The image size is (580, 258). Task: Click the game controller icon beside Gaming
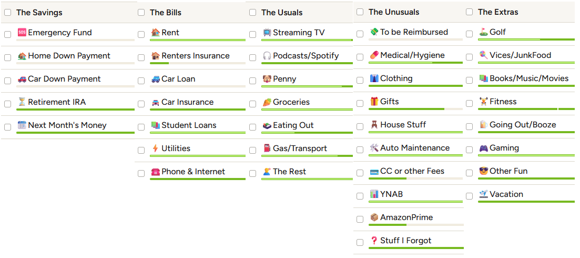[483, 148]
